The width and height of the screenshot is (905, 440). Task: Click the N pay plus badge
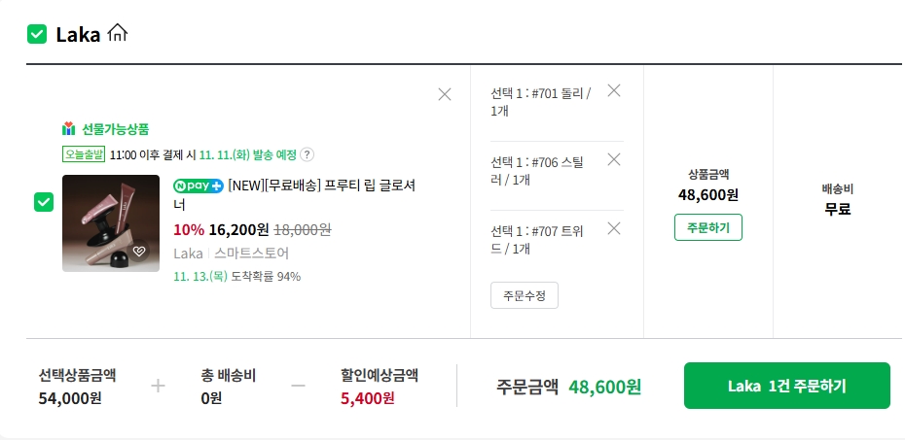(x=199, y=186)
